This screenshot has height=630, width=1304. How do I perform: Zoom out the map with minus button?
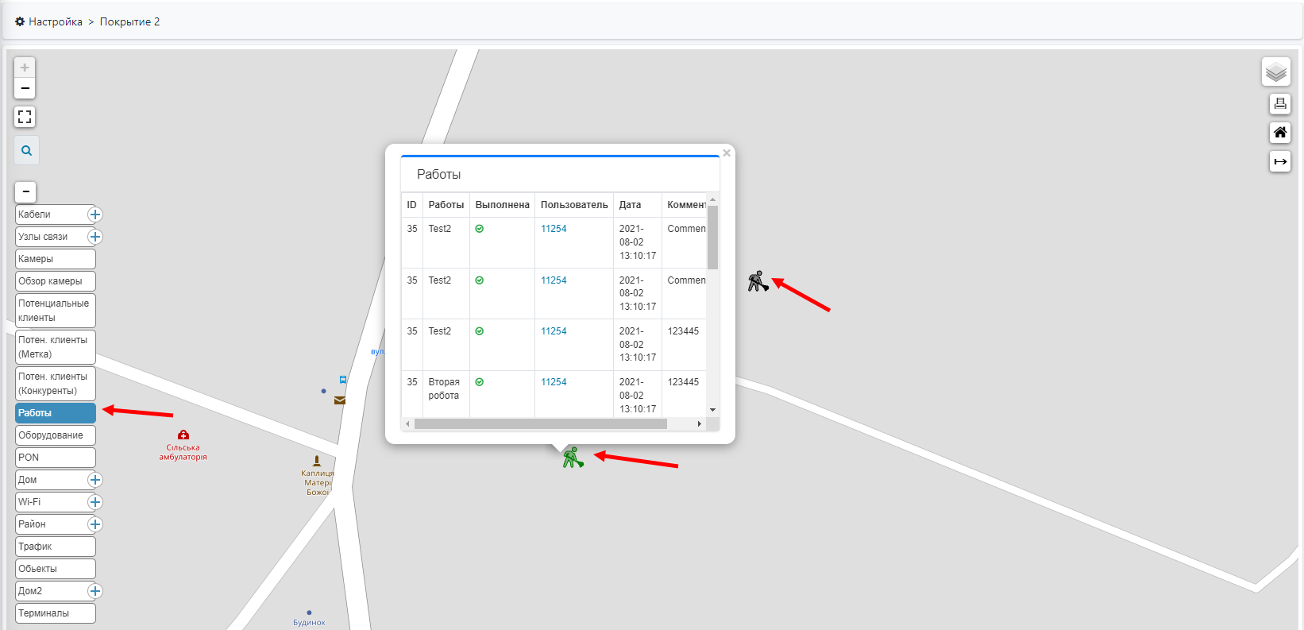(25, 88)
